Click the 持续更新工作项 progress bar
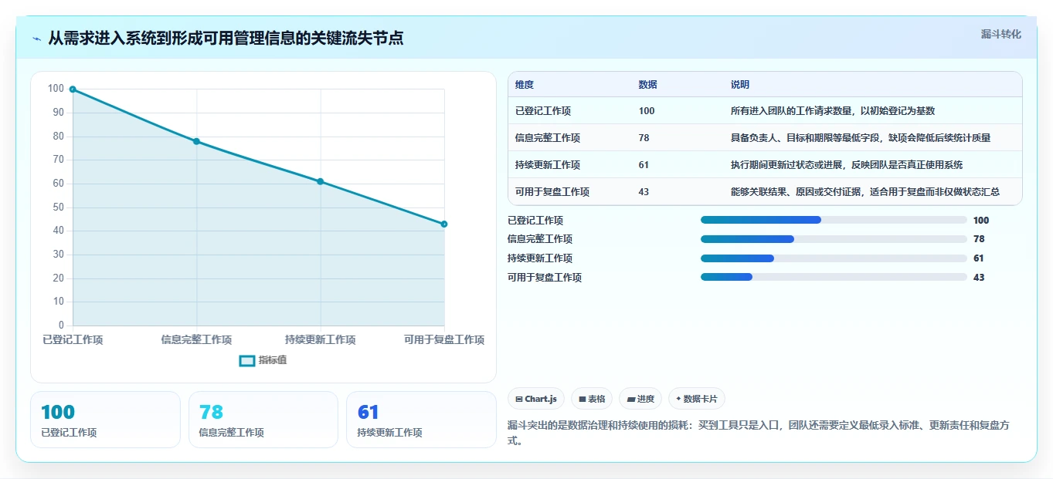1053x479 pixels. click(x=834, y=258)
